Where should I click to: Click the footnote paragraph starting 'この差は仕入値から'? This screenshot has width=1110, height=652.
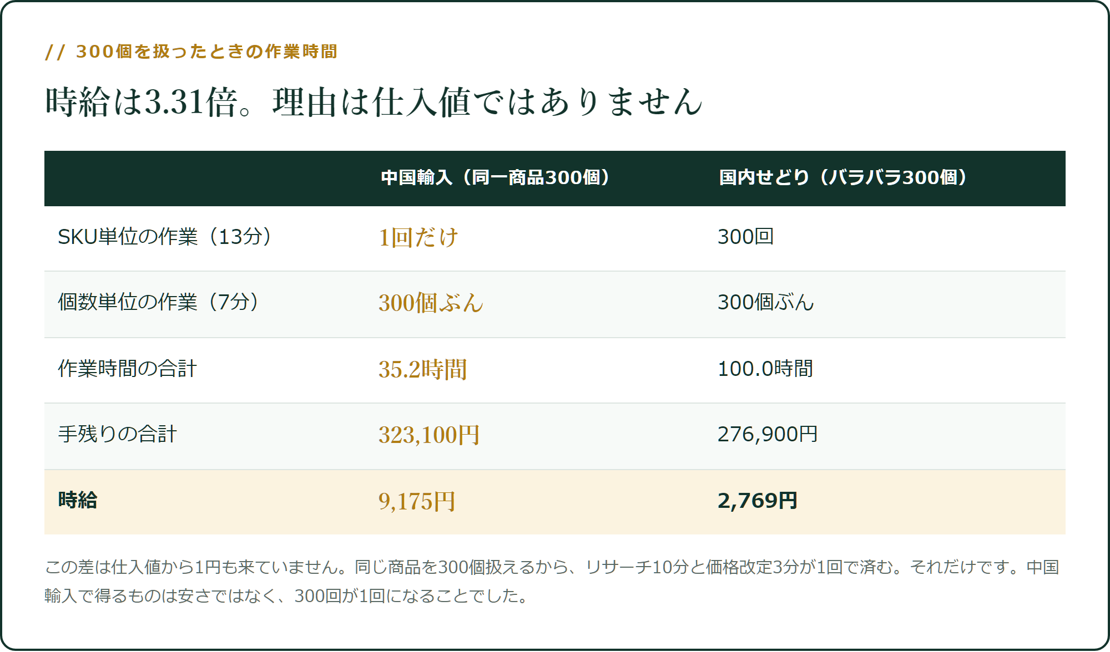coord(552,581)
